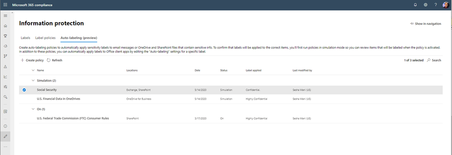The image size is (452, 155).
Task: Open the Search box label
Action: point(436,60)
